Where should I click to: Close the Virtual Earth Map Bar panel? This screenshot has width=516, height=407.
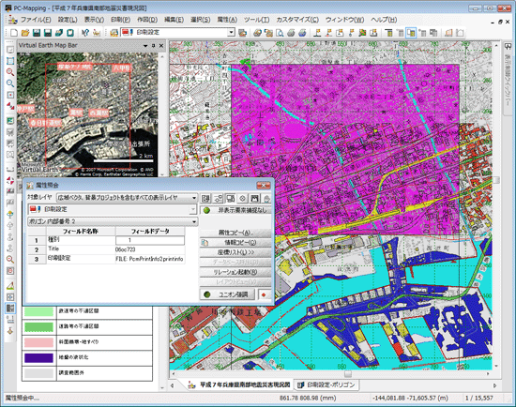click(161, 46)
